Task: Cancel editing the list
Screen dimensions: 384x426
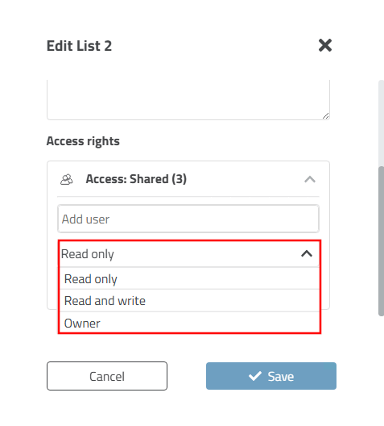Action: coord(107,376)
